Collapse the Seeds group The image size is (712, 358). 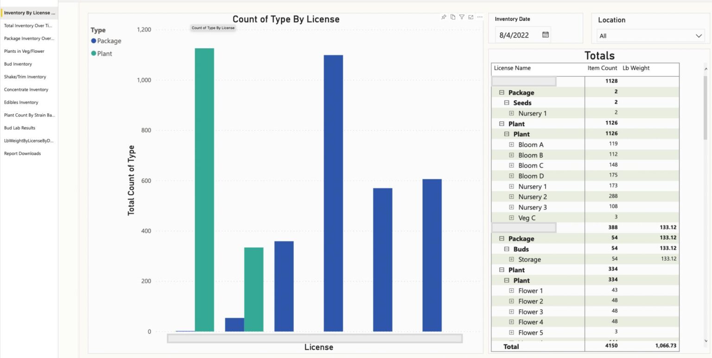point(506,103)
